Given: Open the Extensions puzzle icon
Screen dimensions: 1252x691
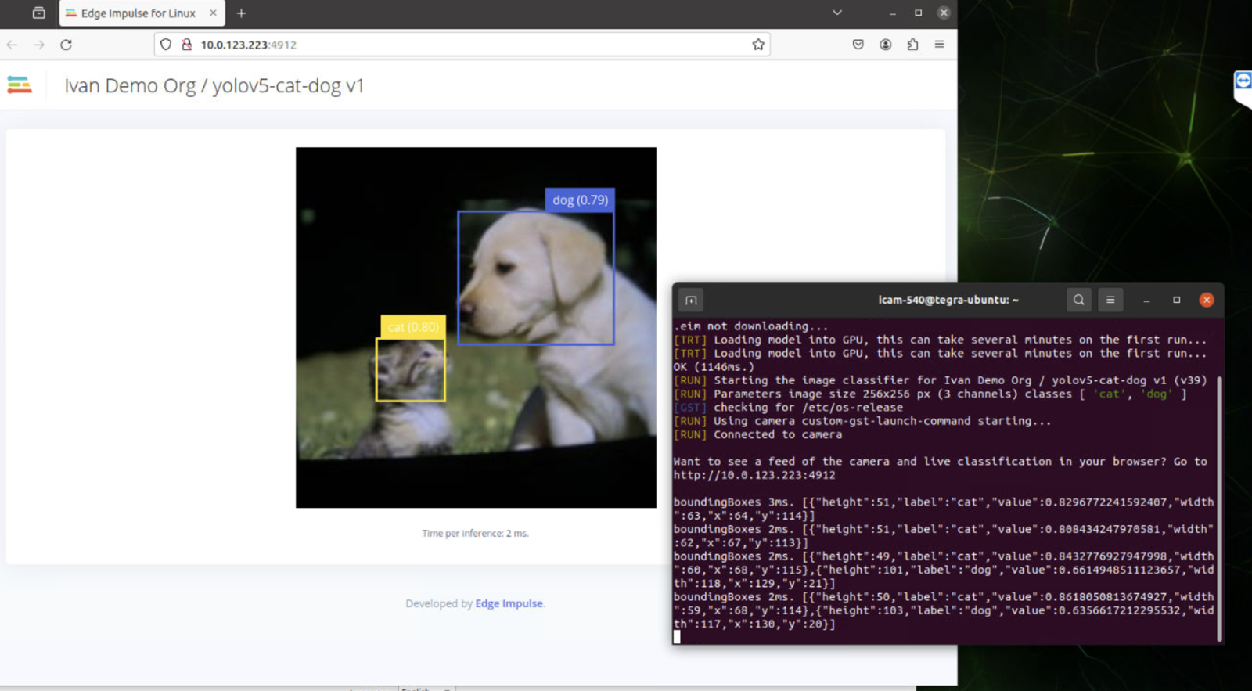Looking at the screenshot, I should [912, 45].
